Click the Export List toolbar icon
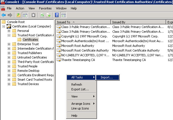 click(x=48, y=15)
